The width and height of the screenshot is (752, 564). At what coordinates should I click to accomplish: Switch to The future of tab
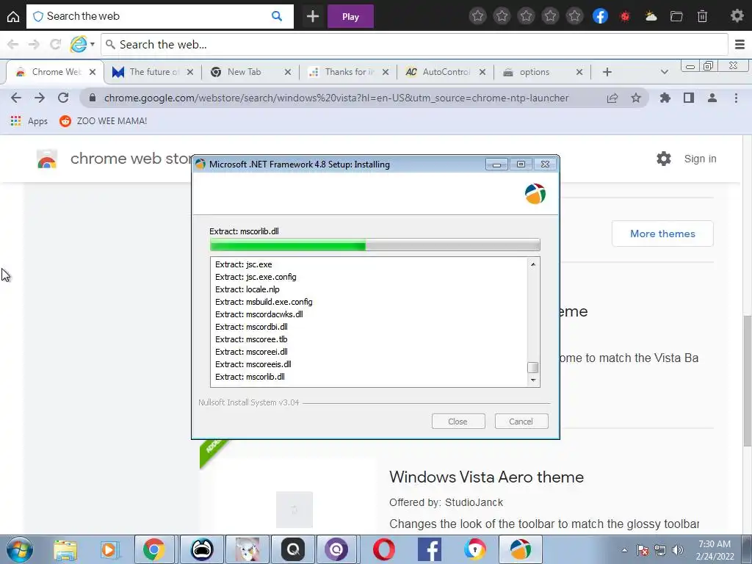[x=153, y=72]
